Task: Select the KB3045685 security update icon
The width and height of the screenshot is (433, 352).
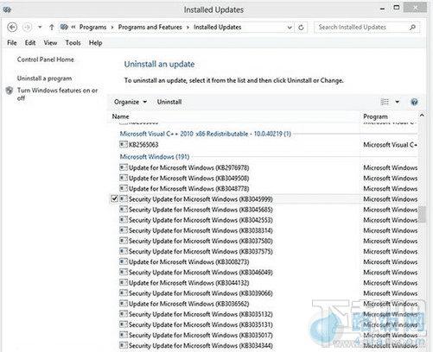Action: click(124, 209)
